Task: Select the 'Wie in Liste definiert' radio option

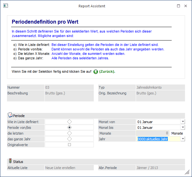Action: (69, 122)
